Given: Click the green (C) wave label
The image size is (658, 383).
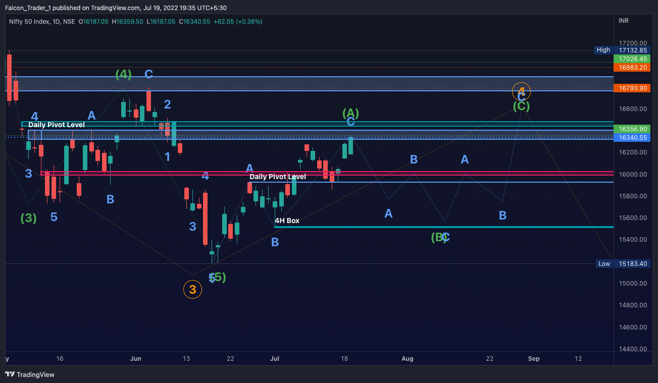Looking at the screenshot, I should (x=521, y=106).
